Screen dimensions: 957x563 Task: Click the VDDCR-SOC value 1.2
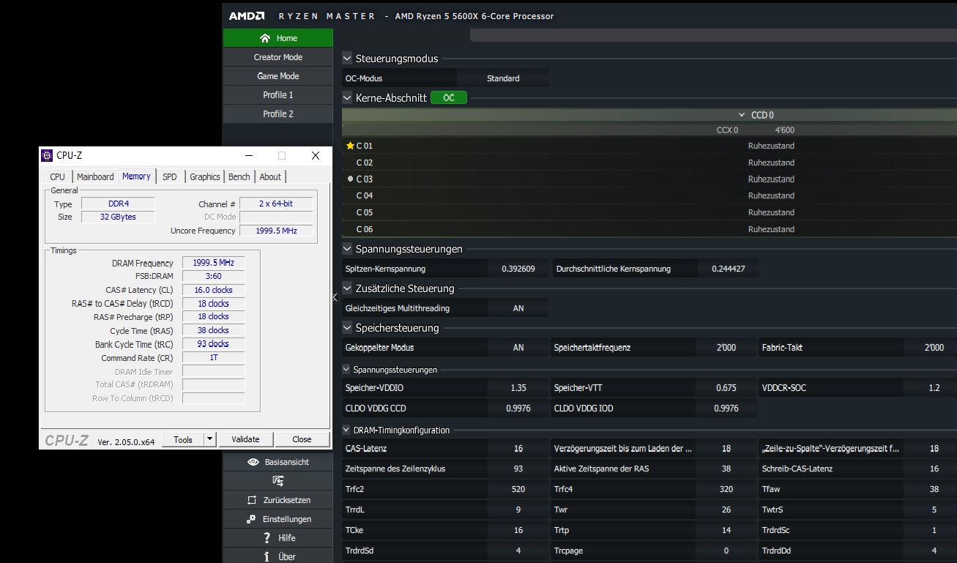[x=934, y=388]
